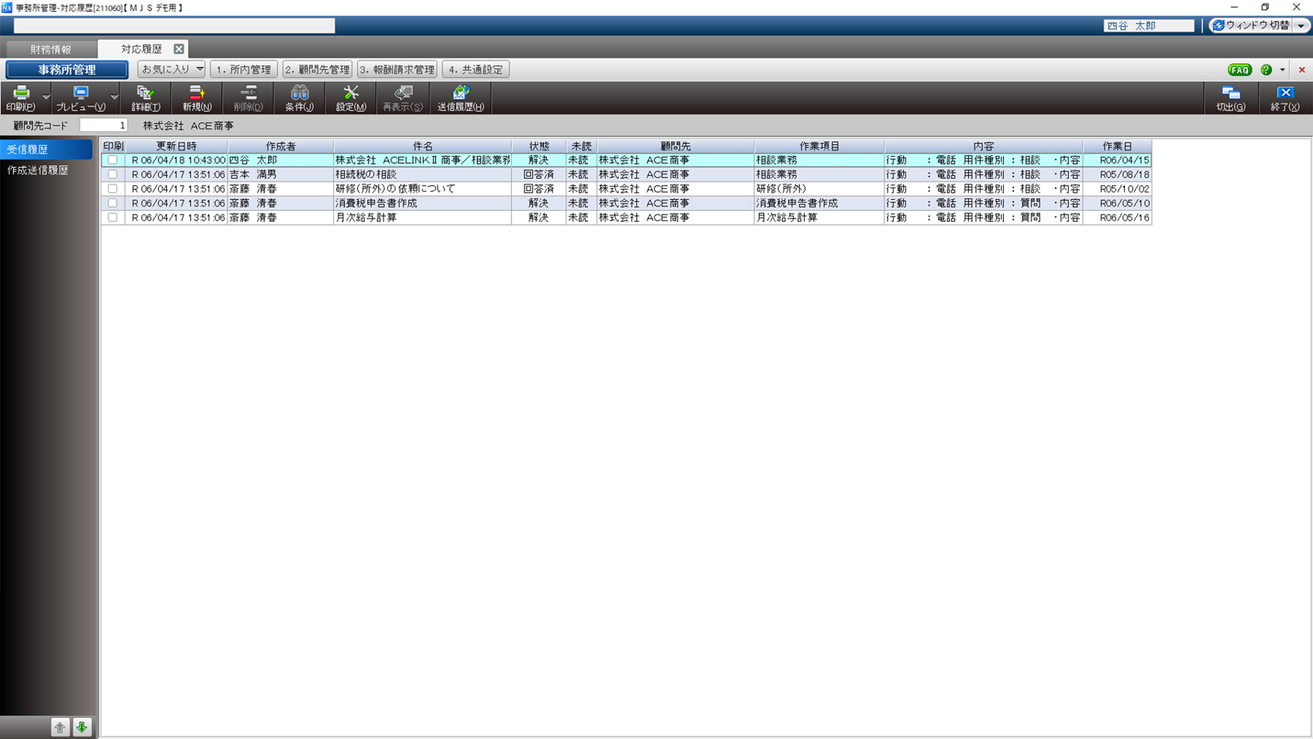The width and height of the screenshot is (1313, 739).
Task: Close the 対応履歴 tab with its X
Action: [178, 49]
